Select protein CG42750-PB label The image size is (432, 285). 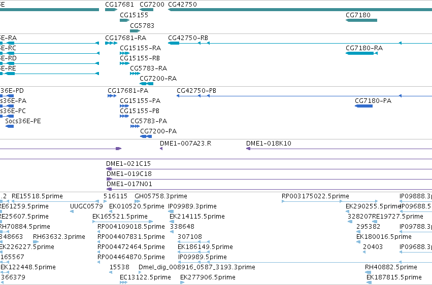tap(196, 90)
